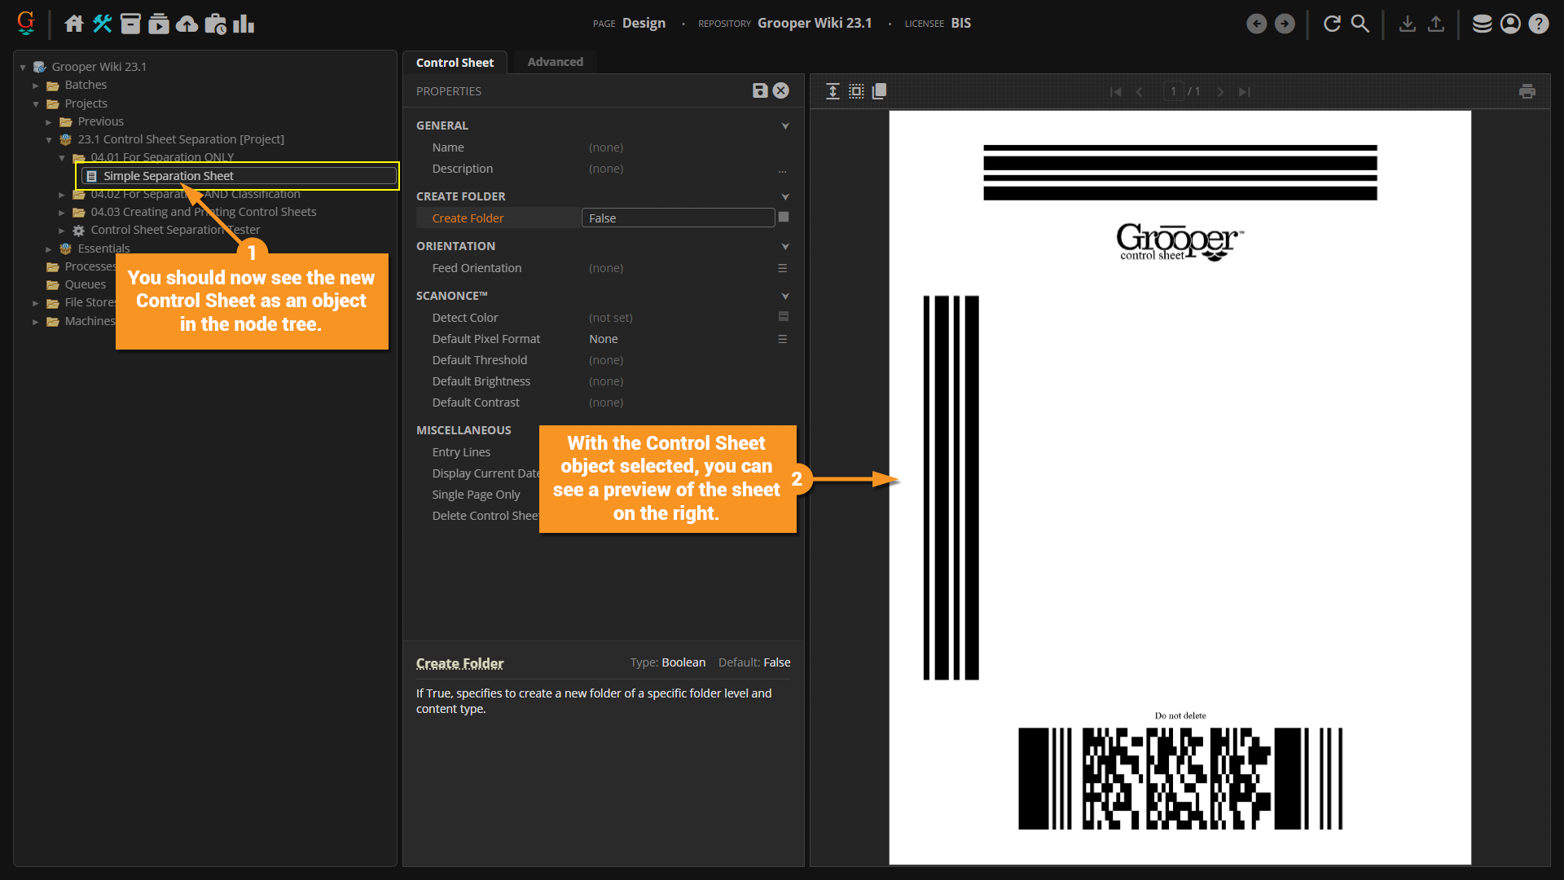
Task: Collapse the General properties section
Action: click(x=785, y=125)
